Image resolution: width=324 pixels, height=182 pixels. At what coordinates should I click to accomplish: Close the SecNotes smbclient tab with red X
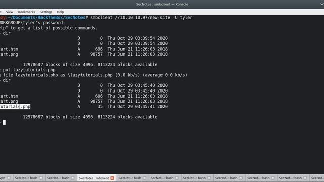pyautogui.click(x=112, y=178)
